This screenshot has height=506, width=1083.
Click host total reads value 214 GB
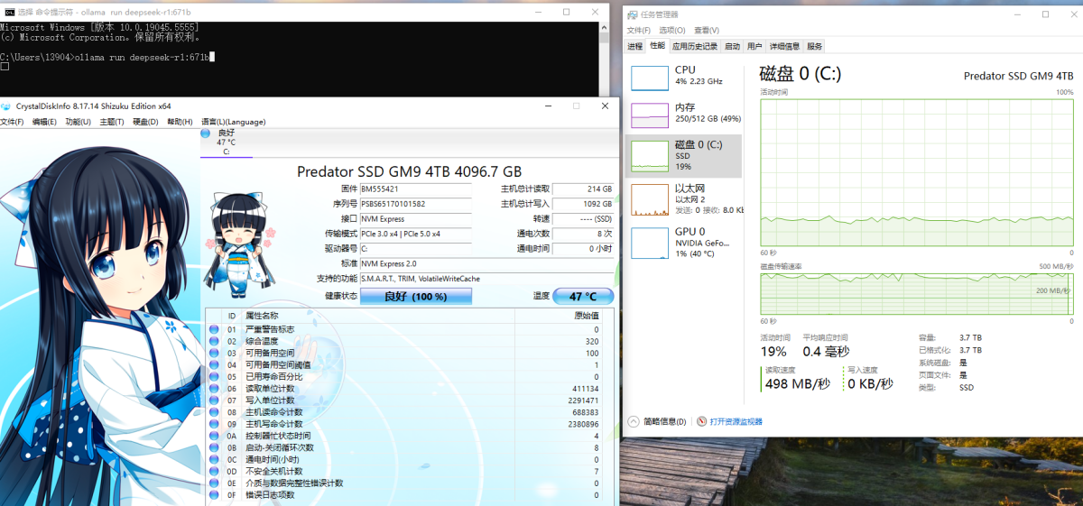coord(583,189)
